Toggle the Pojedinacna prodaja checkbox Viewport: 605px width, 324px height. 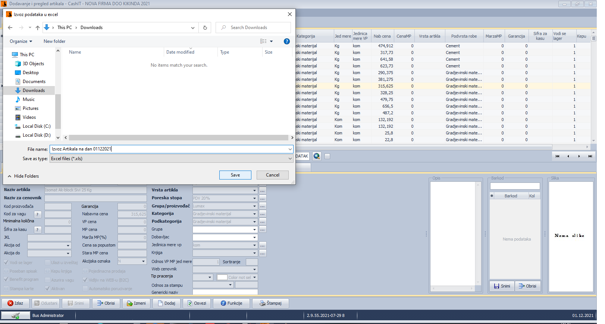coord(85,271)
